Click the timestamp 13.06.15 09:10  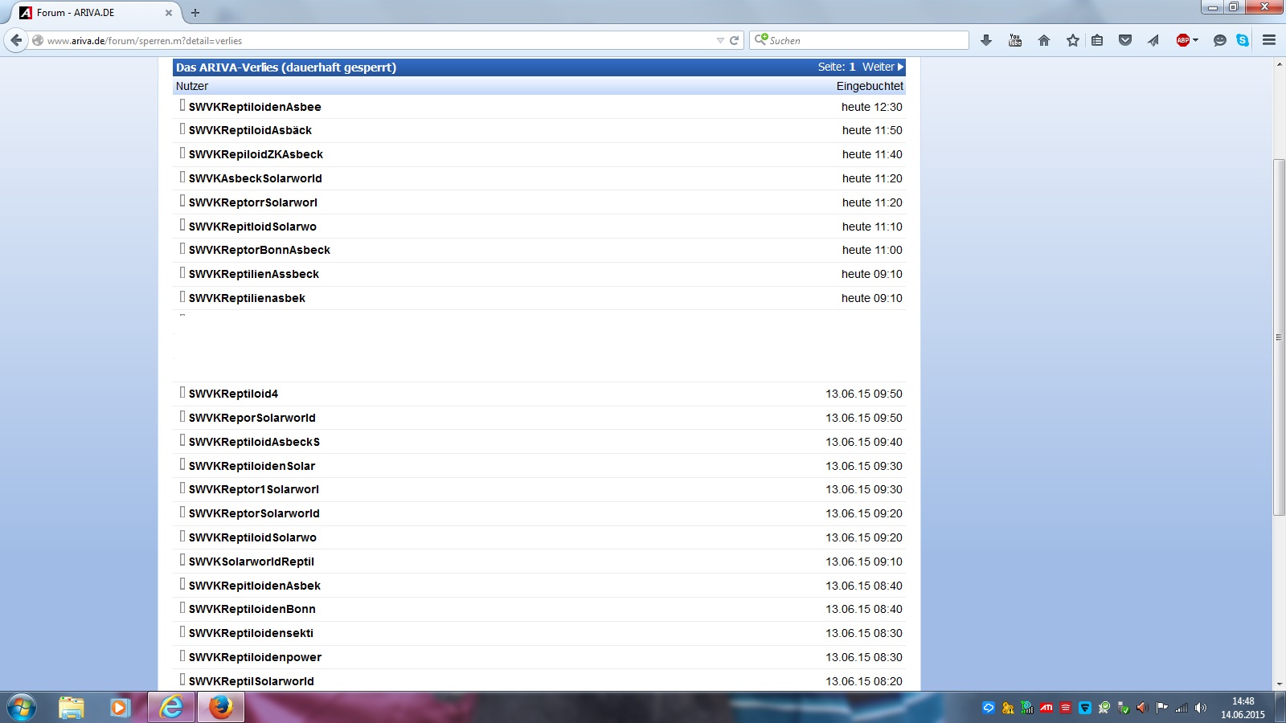click(864, 562)
